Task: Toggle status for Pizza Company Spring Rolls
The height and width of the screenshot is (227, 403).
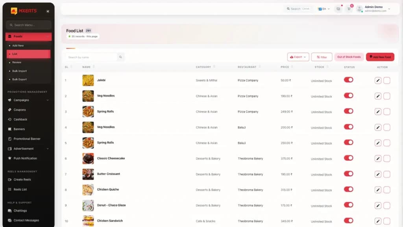Action: 349,111
